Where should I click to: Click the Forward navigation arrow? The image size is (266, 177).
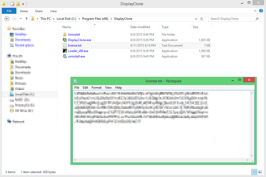coord(14,19)
